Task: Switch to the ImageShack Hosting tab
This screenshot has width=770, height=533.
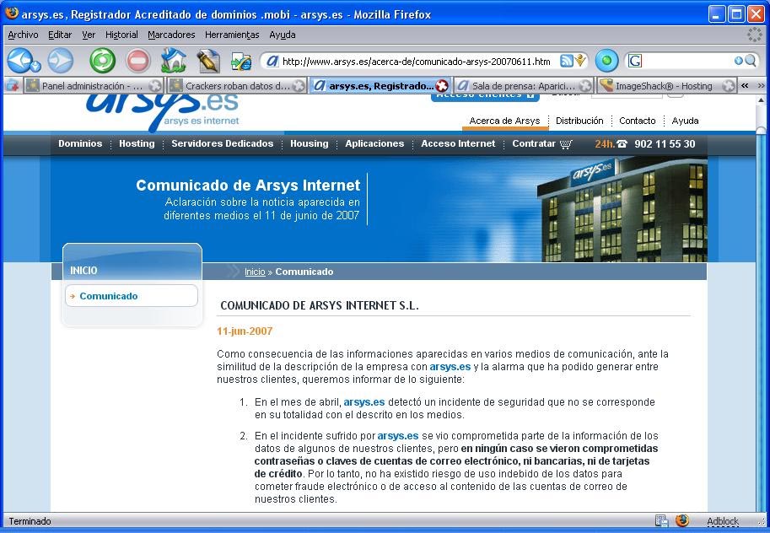Action: click(666, 85)
